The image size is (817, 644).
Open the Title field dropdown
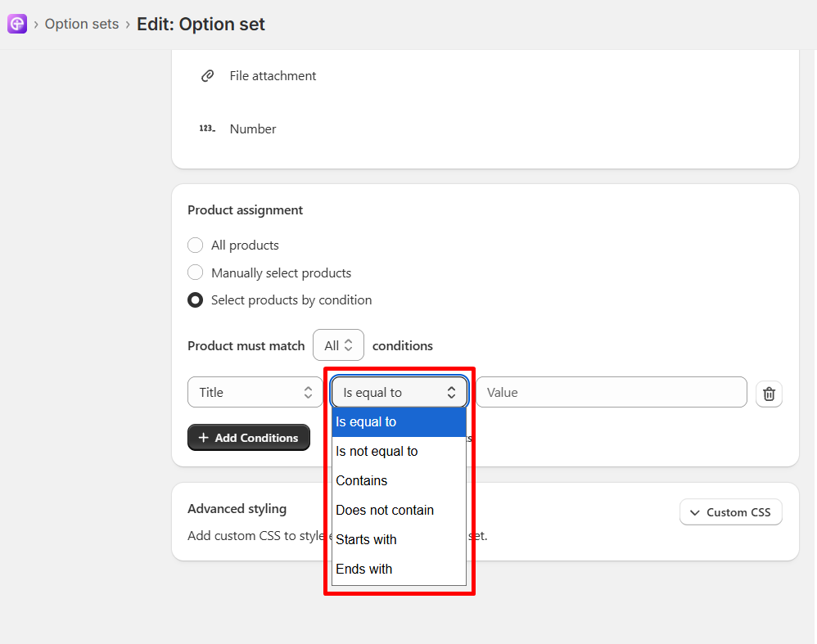pos(255,392)
